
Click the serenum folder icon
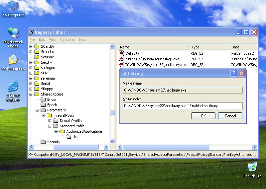point(37,78)
